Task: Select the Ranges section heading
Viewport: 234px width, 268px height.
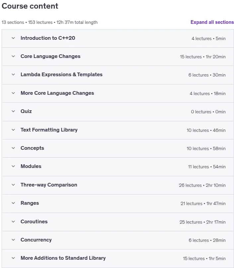Action: [30, 203]
